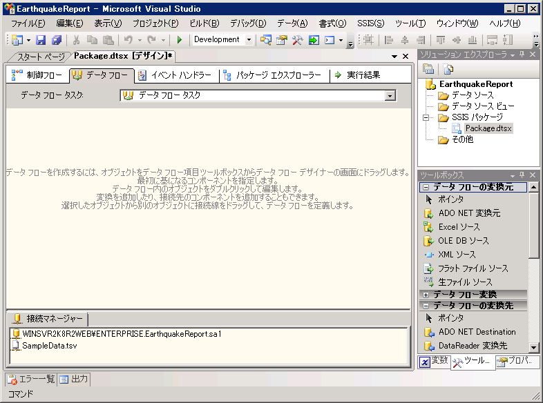The width and height of the screenshot is (543, 403).
Task: Collapse SSIS パッケージ tree node
Action: 426,118
